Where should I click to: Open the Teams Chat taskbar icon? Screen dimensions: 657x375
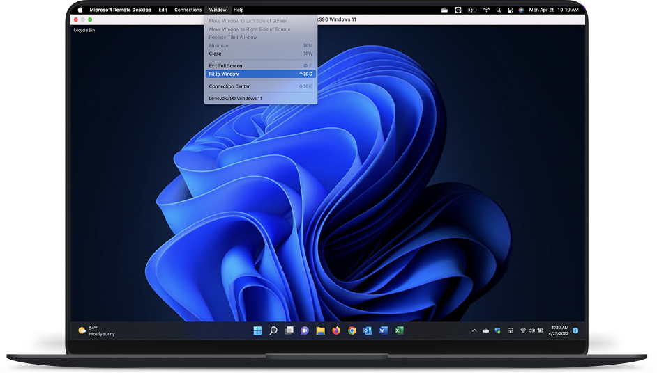304,330
